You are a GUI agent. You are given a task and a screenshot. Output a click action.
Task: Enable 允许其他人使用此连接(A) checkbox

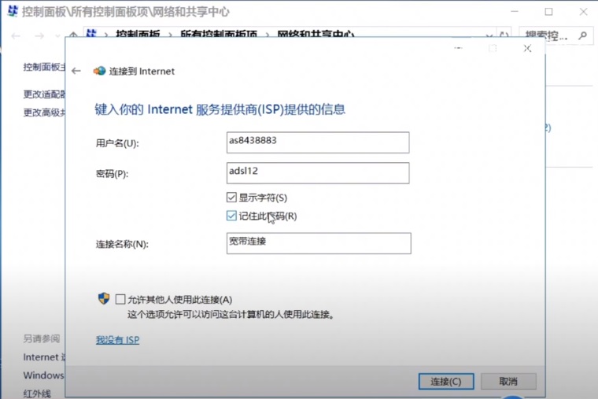pos(120,299)
